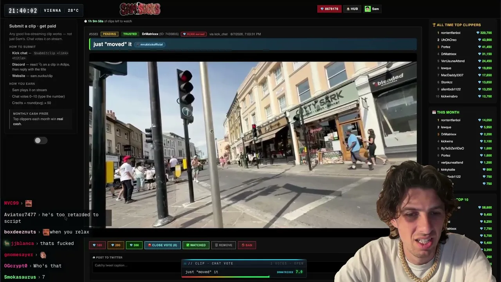Click the clip title just "moved" it
The image size is (501, 282).
112,44
